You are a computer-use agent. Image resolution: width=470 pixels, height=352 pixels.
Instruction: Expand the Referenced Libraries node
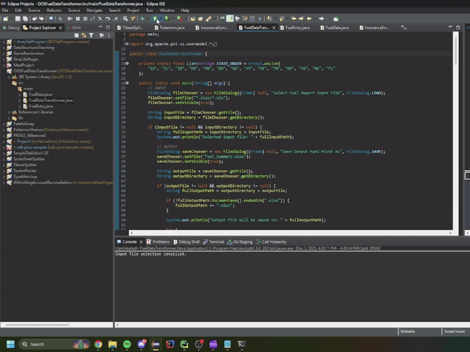click(x=9, y=112)
